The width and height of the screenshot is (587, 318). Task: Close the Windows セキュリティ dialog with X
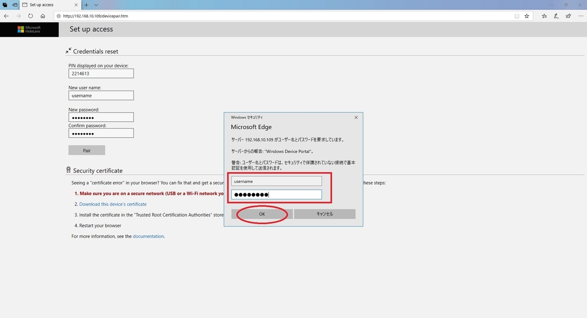[x=356, y=117]
